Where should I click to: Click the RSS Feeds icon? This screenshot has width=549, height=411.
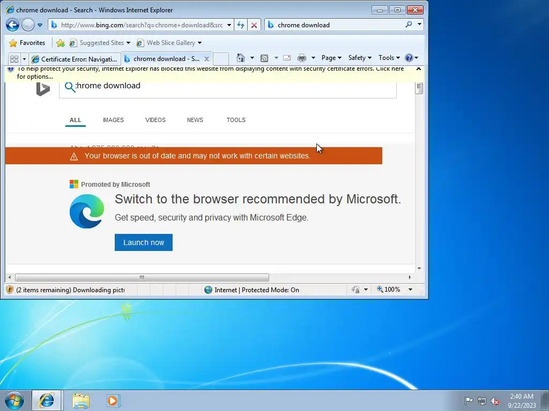pyautogui.click(x=264, y=58)
